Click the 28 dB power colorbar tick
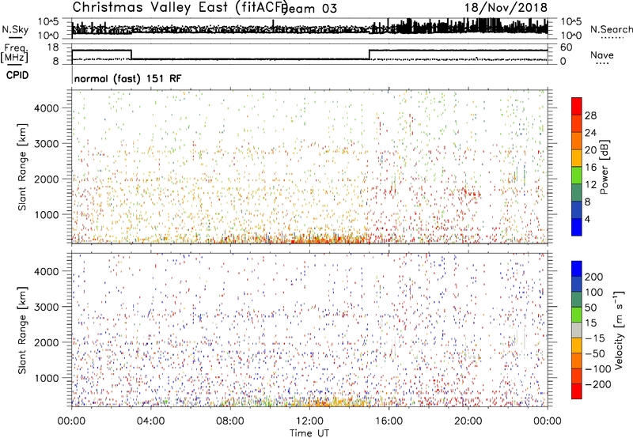The image size is (633, 438). click(x=590, y=115)
